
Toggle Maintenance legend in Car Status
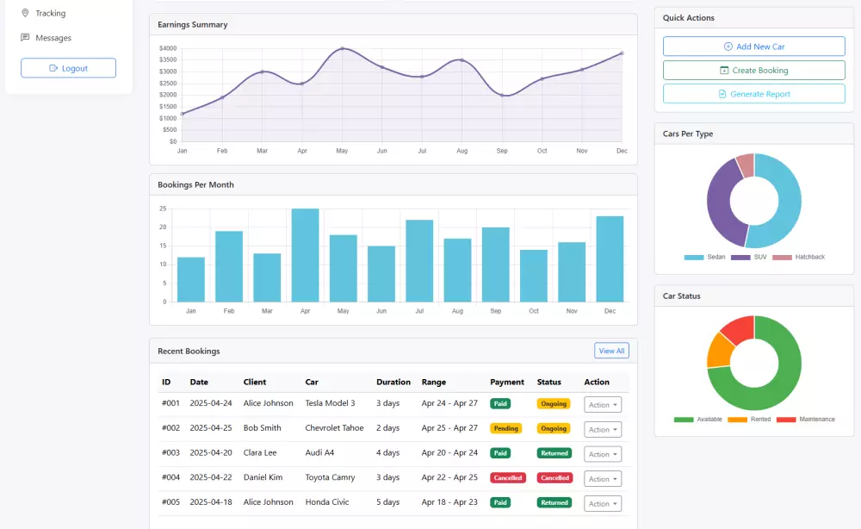(x=806, y=419)
